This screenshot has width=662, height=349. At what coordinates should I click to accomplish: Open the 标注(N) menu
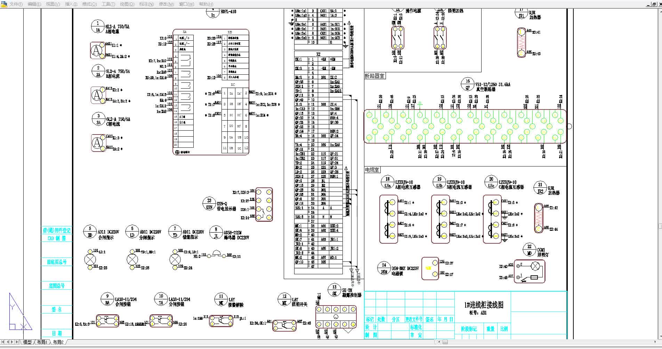tap(146, 4)
